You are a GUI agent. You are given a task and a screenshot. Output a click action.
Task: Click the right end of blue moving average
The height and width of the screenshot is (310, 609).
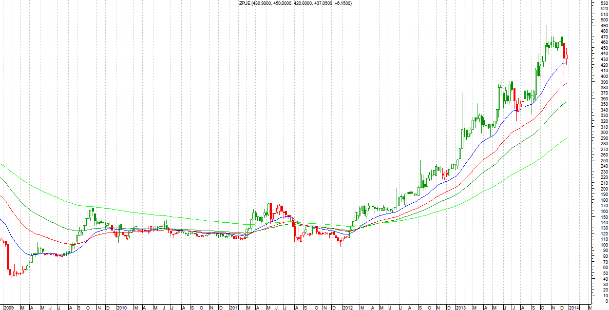[x=566, y=62]
